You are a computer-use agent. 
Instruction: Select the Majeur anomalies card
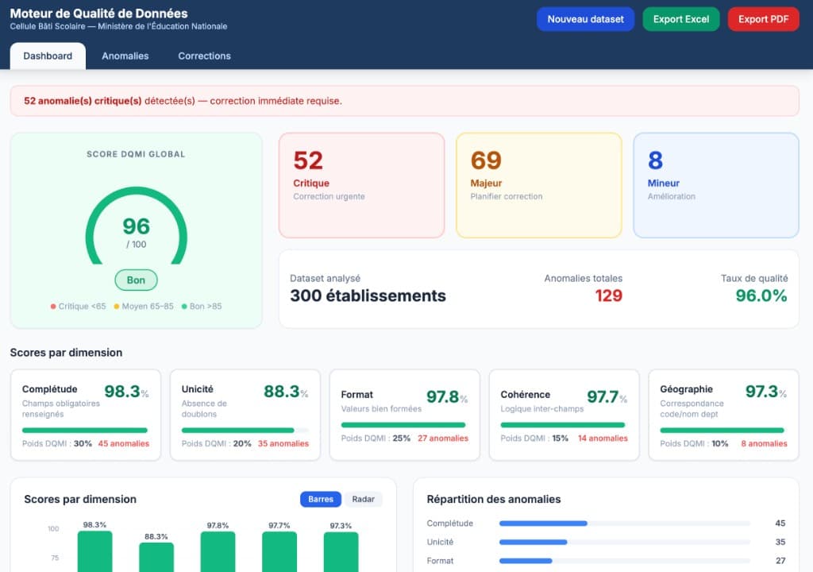pos(538,184)
